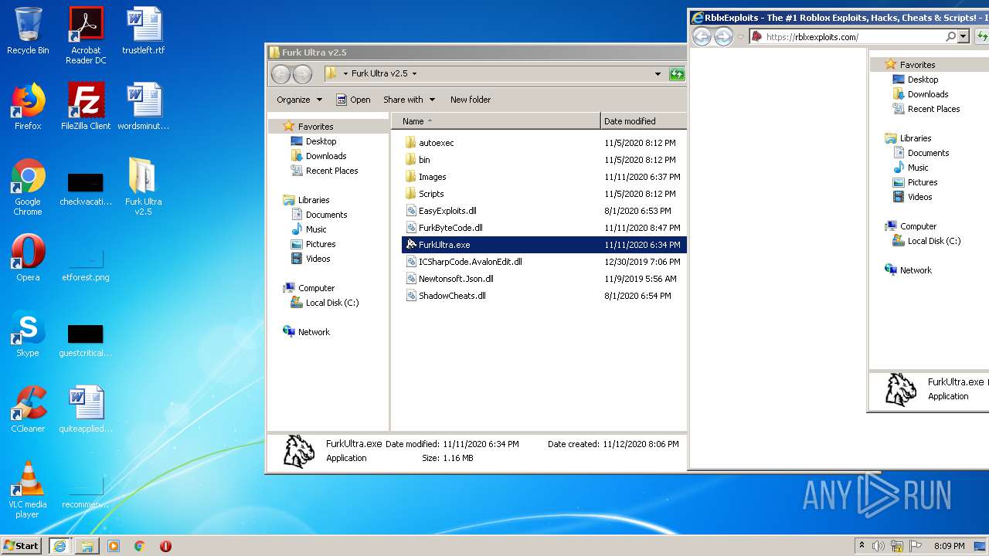This screenshot has height=556, width=989.
Task: Open Skype desktop shortcut
Action: (x=28, y=334)
